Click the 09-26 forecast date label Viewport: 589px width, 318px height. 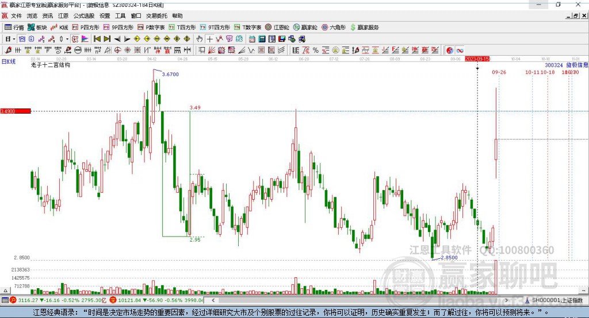tap(499, 72)
